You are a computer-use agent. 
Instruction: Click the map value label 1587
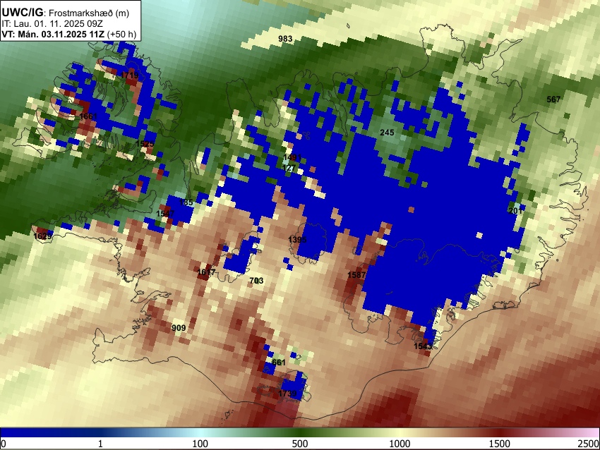(356, 275)
